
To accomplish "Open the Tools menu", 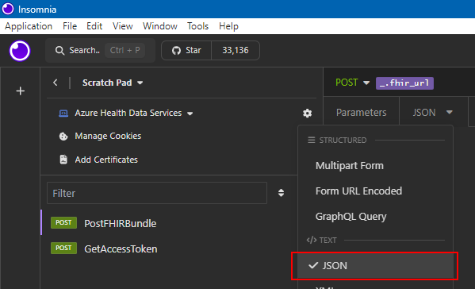I will [x=197, y=26].
